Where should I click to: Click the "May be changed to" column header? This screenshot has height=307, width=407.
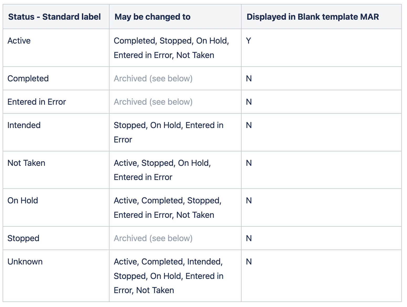(152, 17)
